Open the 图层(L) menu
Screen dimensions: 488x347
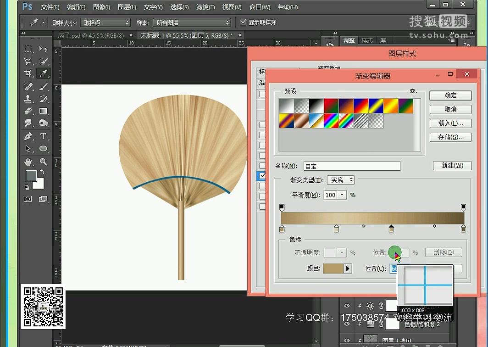(x=127, y=7)
